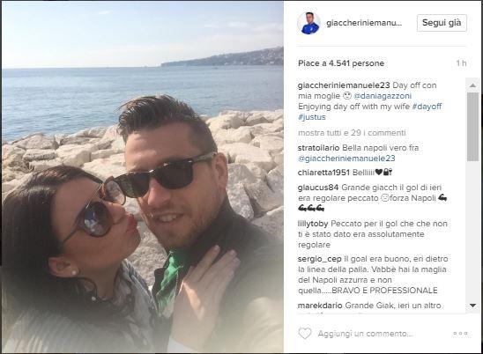Open giaccherini's profile avatar picture
Image resolution: width=483 pixels, height=354 pixels.
pyautogui.click(x=308, y=23)
